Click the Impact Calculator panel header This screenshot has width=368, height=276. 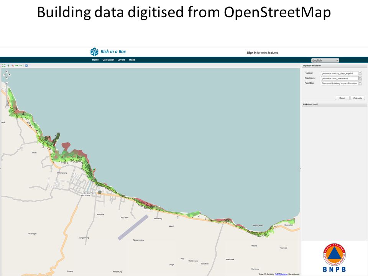334,66
